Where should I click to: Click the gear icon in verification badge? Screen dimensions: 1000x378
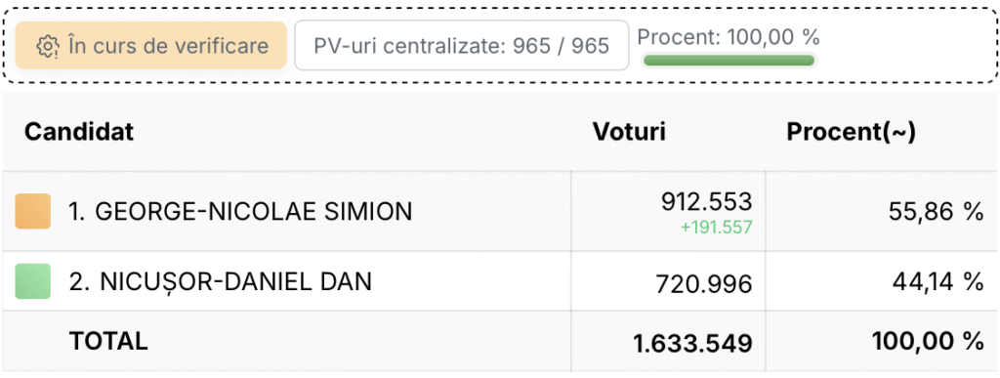tap(47, 47)
